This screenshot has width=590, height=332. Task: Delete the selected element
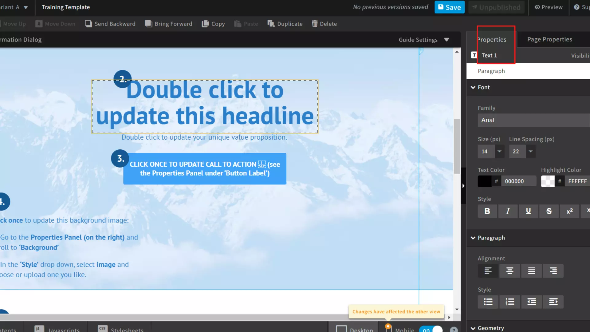pyautogui.click(x=324, y=24)
